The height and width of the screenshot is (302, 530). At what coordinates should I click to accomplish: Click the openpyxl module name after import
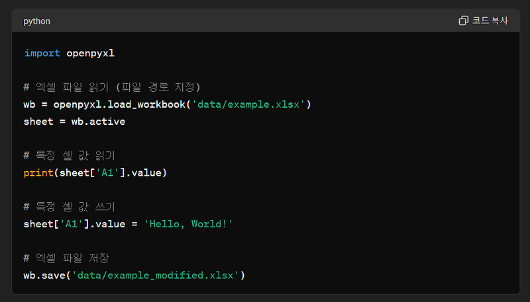90,54
